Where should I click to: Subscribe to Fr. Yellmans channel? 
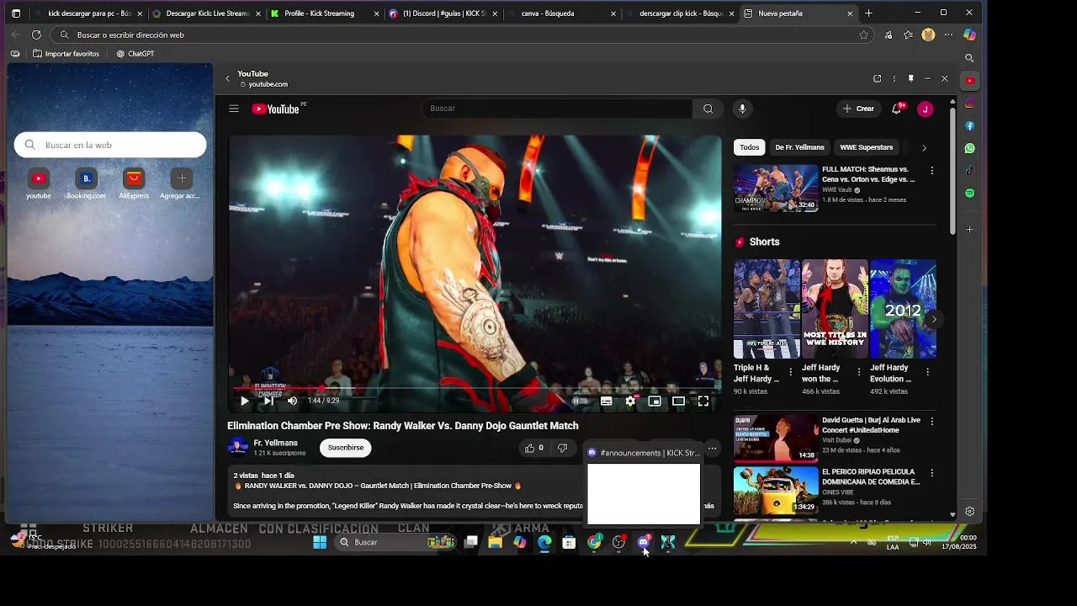click(x=345, y=448)
